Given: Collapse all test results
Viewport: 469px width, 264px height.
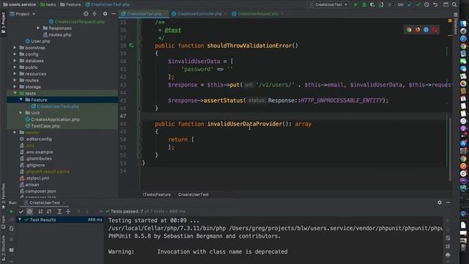Looking at the screenshot, I should [68, 212].
